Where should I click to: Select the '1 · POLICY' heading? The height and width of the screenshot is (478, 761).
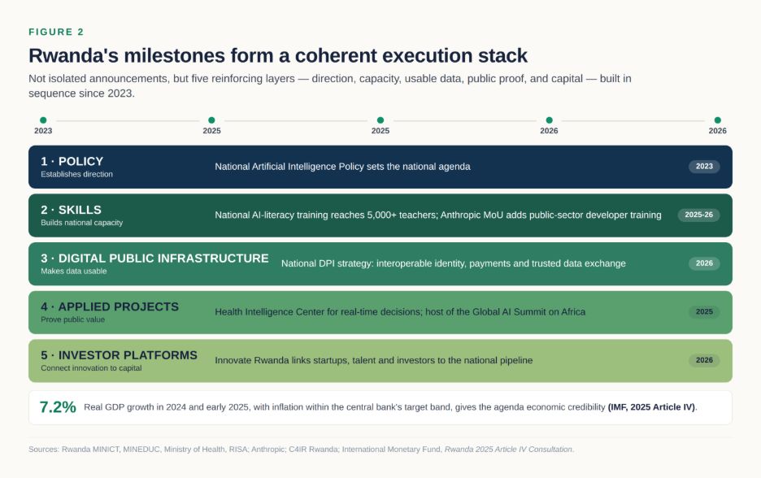point(72,161)
